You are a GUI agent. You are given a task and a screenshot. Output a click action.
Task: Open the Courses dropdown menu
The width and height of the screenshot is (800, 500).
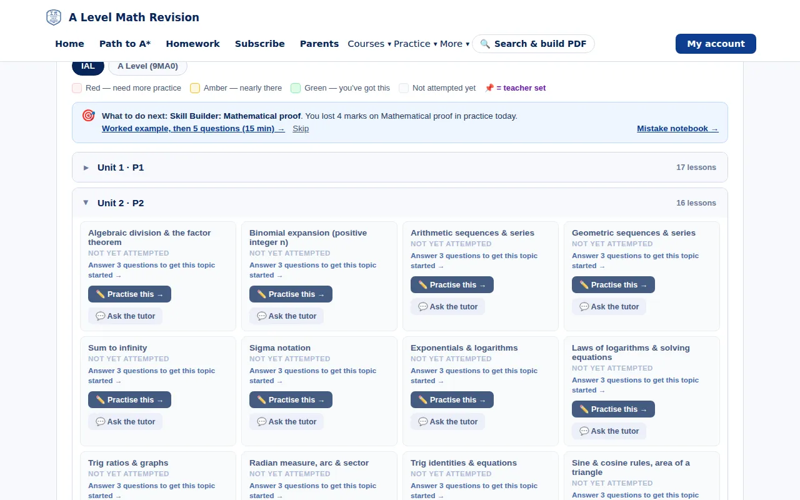coord(369,44)
